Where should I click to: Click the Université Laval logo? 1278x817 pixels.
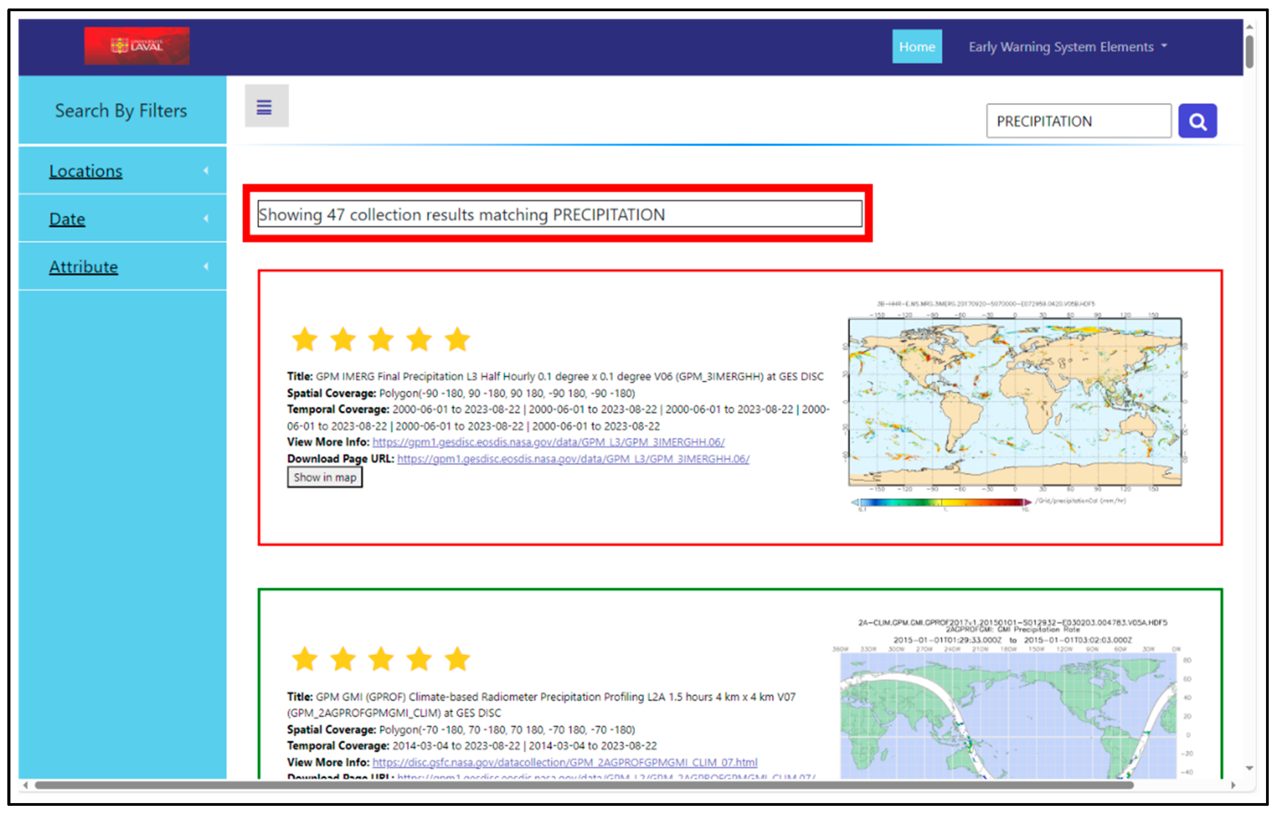coord(136,46)
